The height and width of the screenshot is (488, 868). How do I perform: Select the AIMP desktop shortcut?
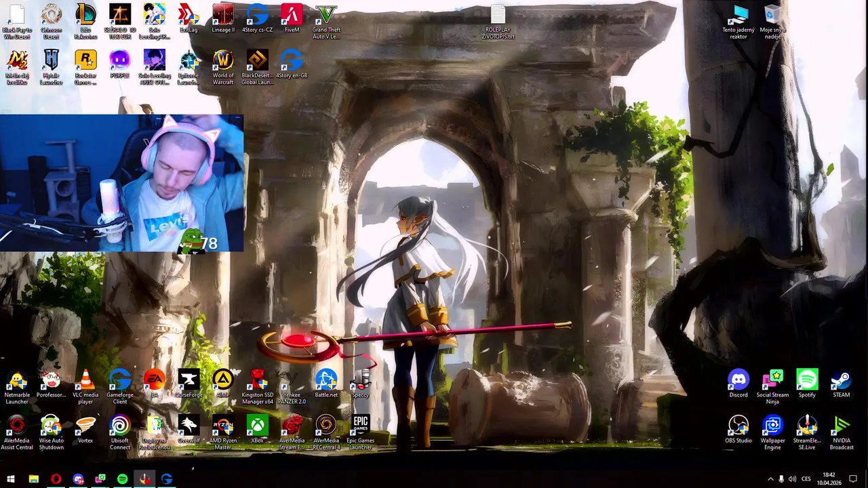pyautogui.click(x=223, y=384)
